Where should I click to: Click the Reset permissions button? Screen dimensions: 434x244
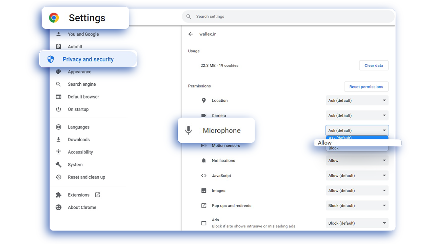pos(366,87)
